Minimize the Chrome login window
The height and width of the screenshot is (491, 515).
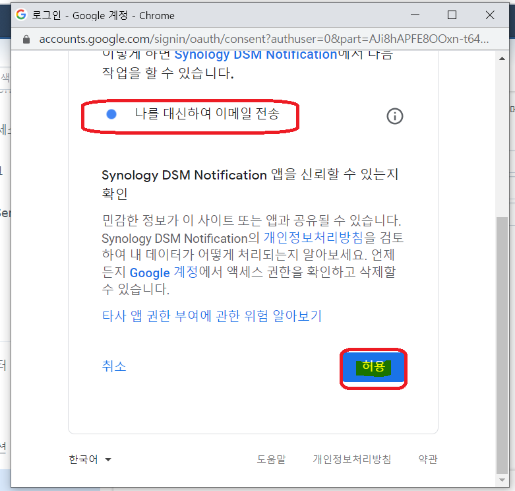tap(415, 15)
